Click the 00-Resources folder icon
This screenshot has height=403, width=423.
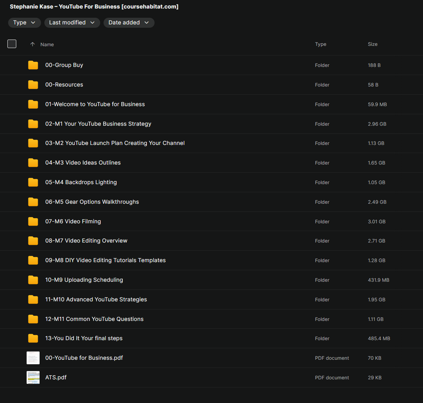point(33,85)
